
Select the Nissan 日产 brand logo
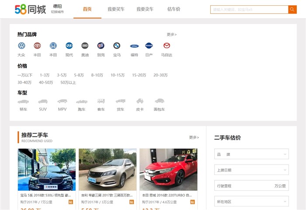pos(149,45)
